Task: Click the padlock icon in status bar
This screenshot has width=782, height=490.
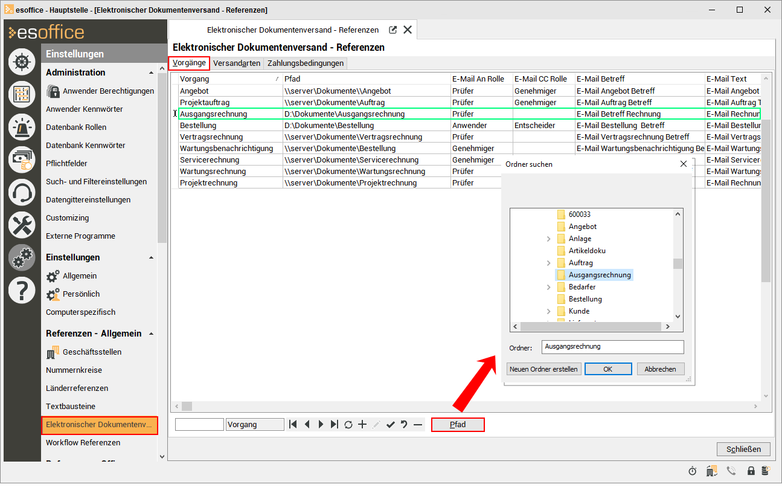Action: tap(751, 471)
